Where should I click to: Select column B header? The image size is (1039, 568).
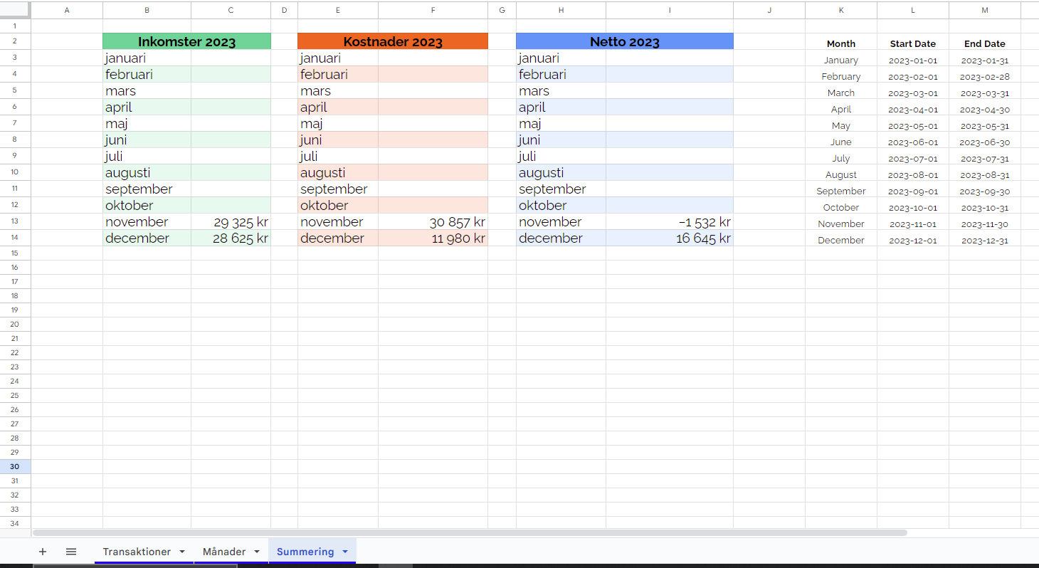tap(147, 10)
